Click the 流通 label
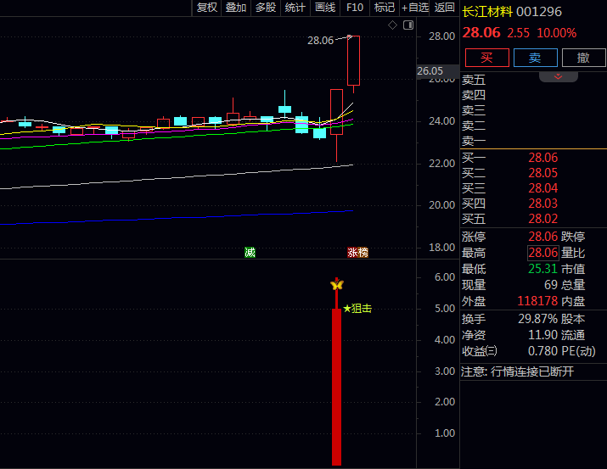This screenshot has width=607, height=469. (573, 335)
